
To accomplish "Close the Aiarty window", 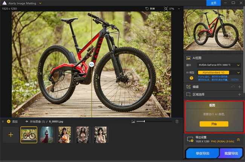I will 241,3.
